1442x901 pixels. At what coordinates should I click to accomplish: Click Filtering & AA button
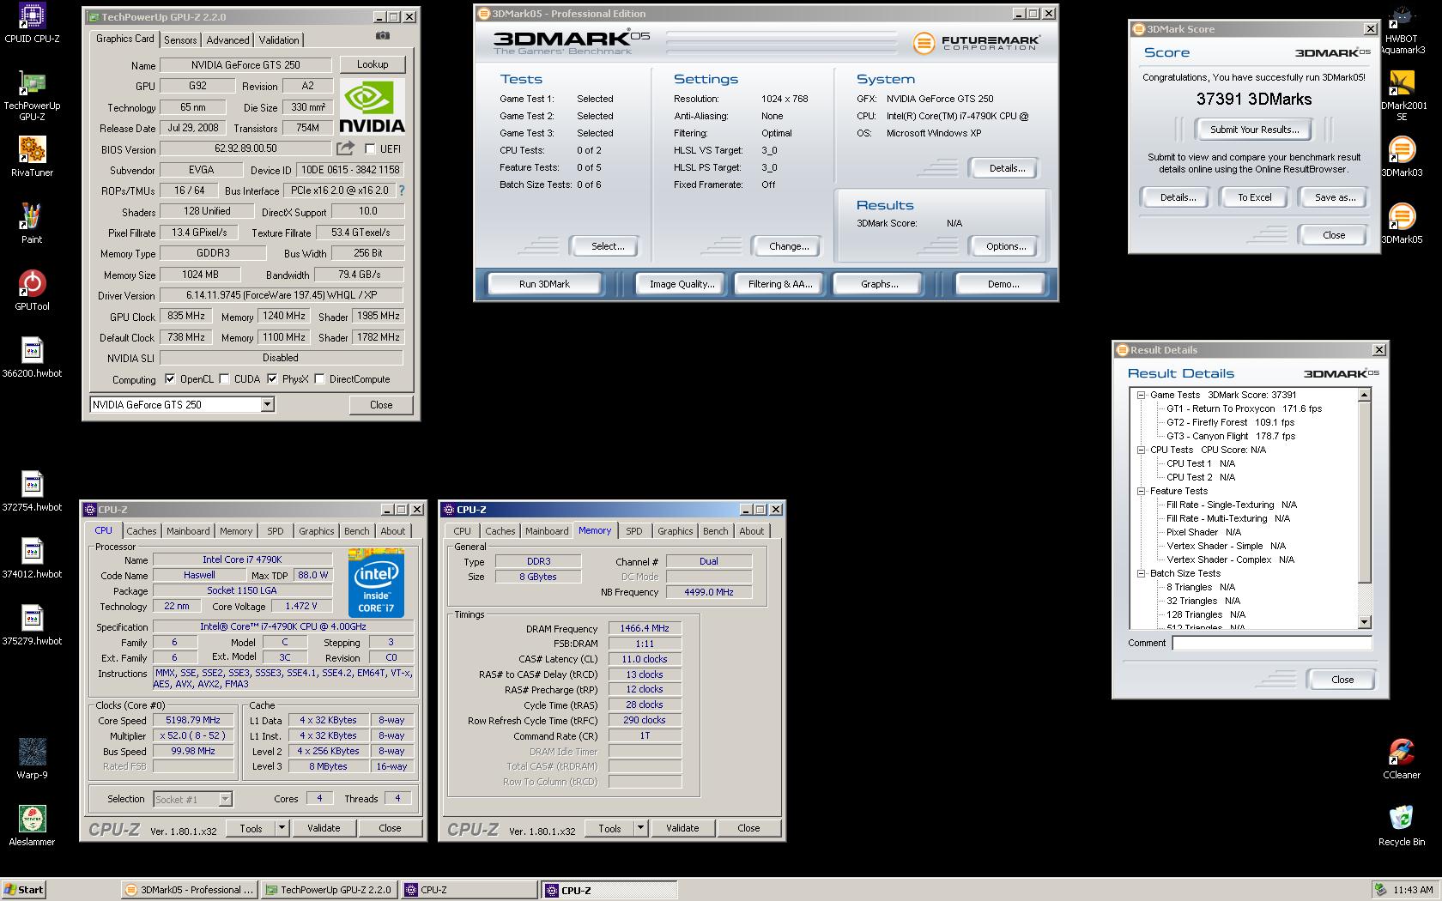[x=779, y=284]
